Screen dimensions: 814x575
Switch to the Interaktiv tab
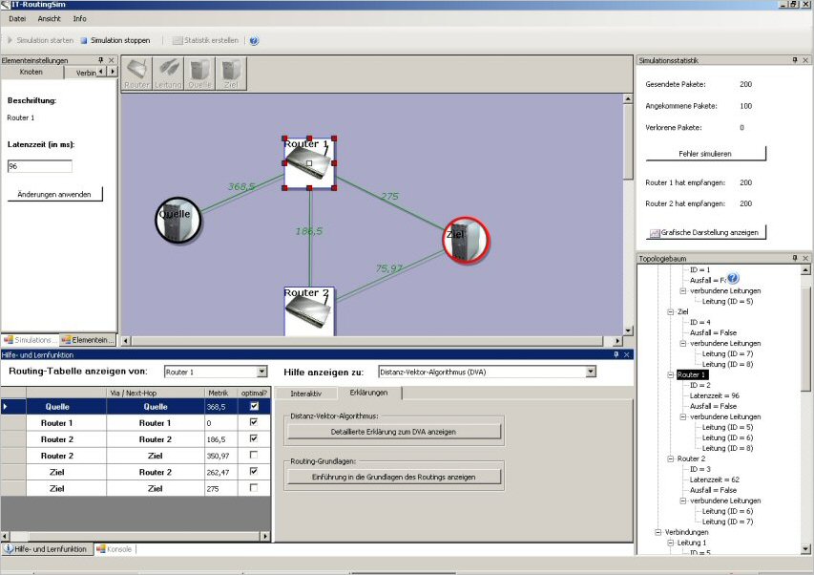(x=305, y=393)
